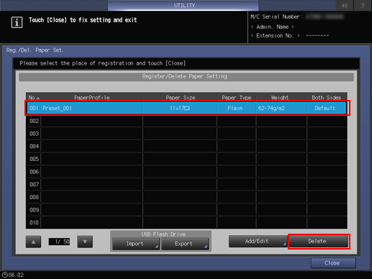Select empty registration slot 004
372x279 pixels.
(186, 146)
